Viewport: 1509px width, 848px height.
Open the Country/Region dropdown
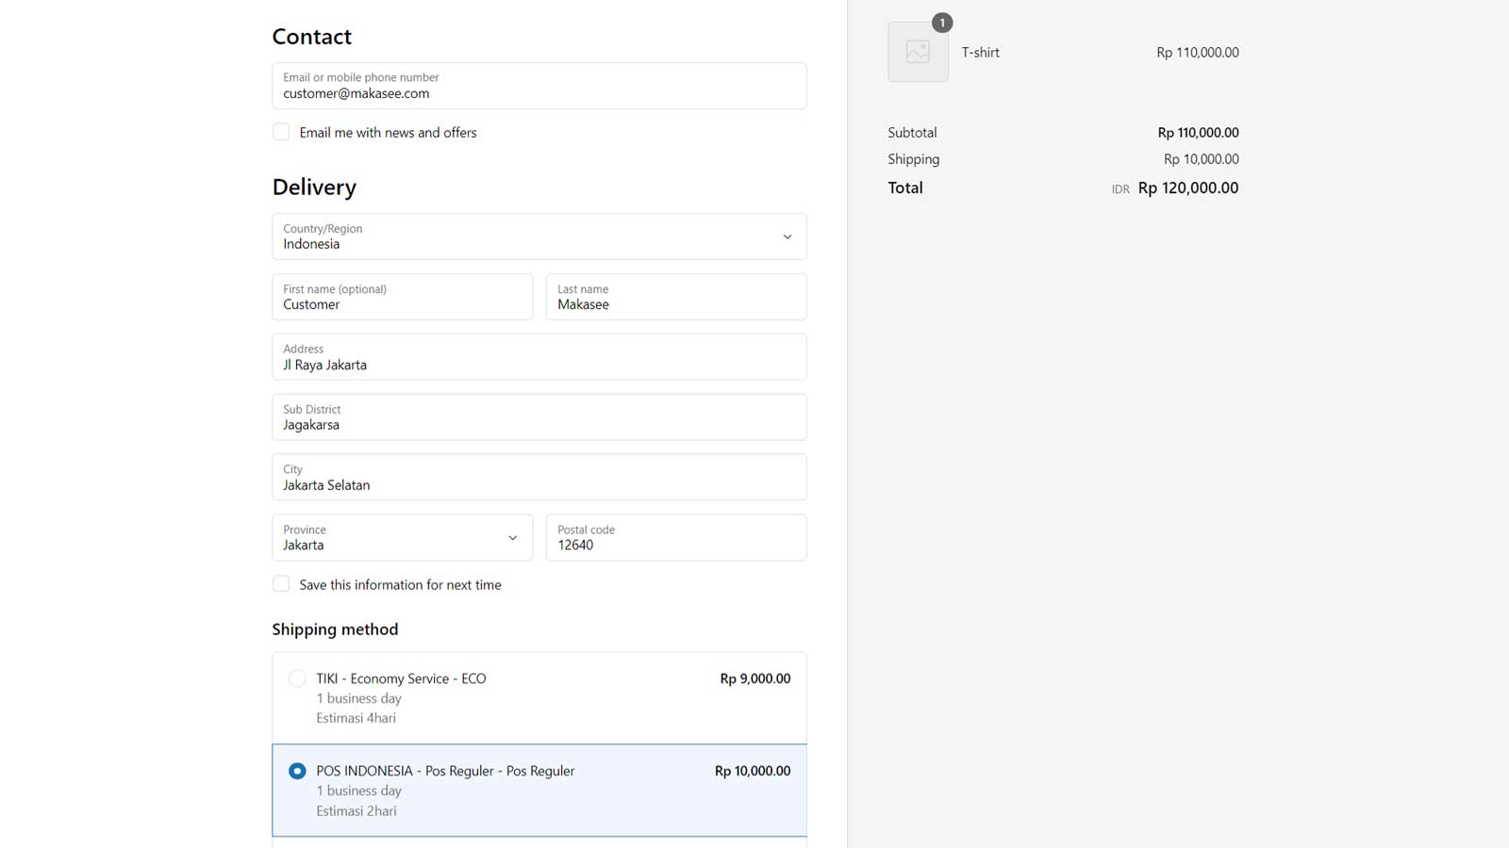(539, 236)
